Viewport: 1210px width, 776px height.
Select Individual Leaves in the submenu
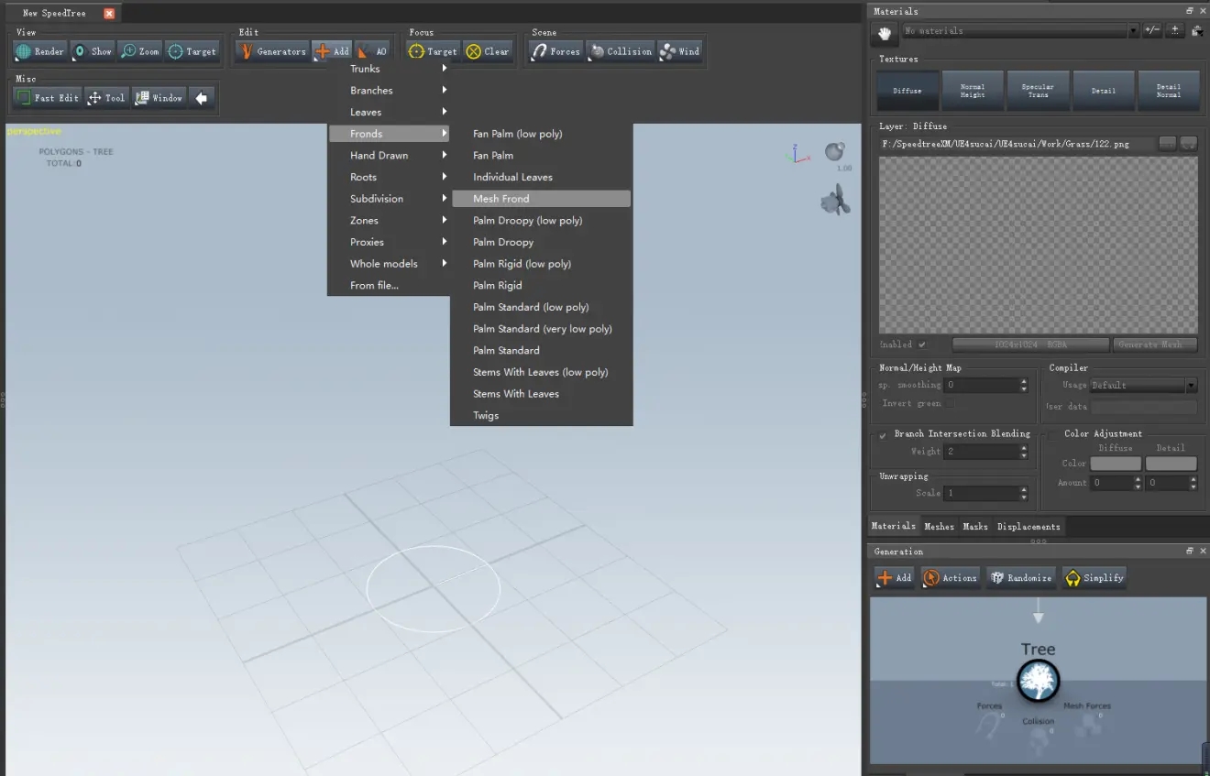click(x=541, y=177)
